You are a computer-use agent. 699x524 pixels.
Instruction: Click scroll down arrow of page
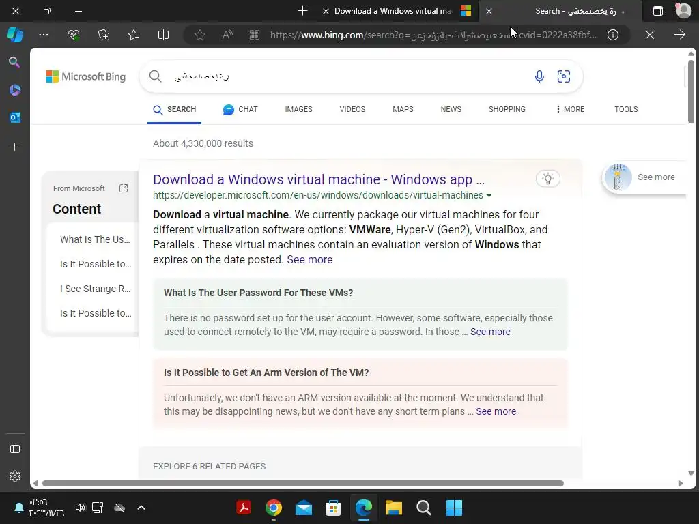click(x=691, y=473)
